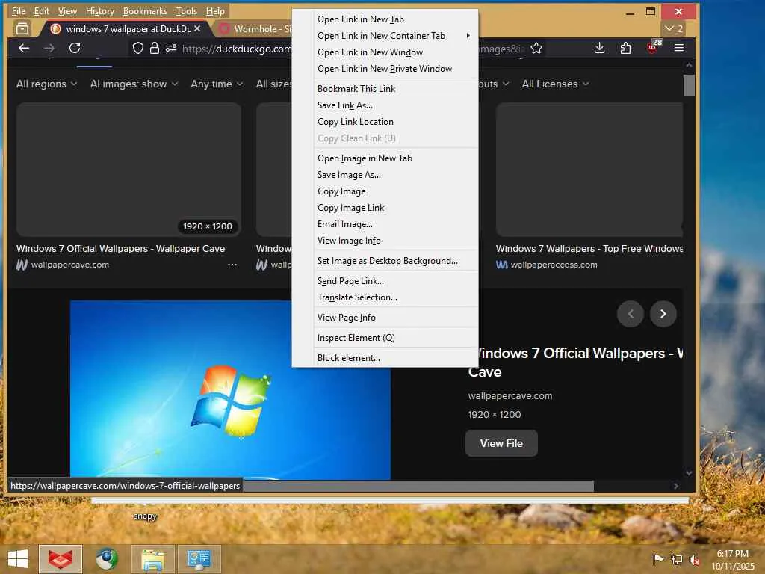Open the red browser icon on taskbar

[61, 559]
